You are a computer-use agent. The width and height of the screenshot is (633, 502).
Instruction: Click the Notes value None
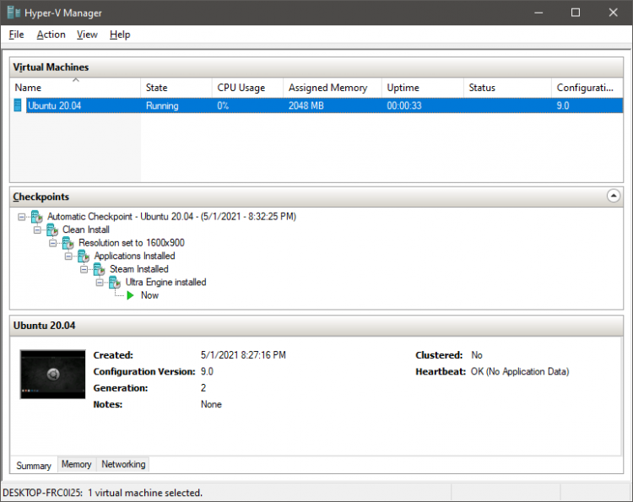click(x=211, y=404)
